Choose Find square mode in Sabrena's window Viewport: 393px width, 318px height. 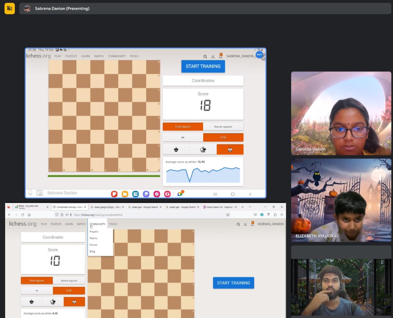pyautogui.click(x=183, y=127)
